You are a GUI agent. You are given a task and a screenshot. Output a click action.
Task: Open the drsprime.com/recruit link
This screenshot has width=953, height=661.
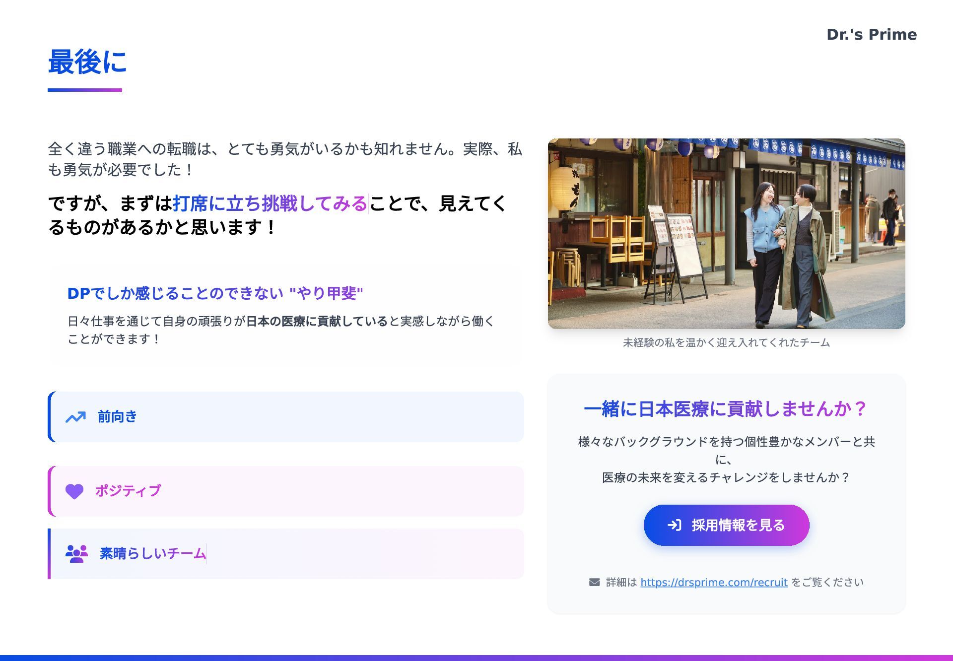714,582
